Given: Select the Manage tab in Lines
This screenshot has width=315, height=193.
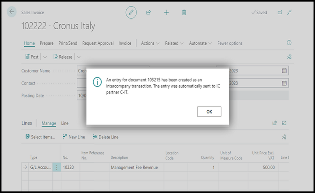Looking at the screenshot, I should point(49,123).
